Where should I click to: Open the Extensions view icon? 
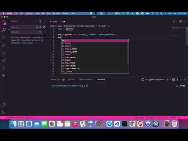click(x=4, y=60)
